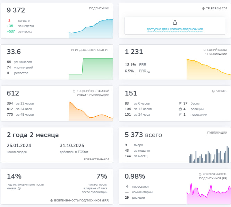Screen dimensions: 231x207
Task: Click the lightning boosts icon in Stories
Action: click(x=180, y=103)
